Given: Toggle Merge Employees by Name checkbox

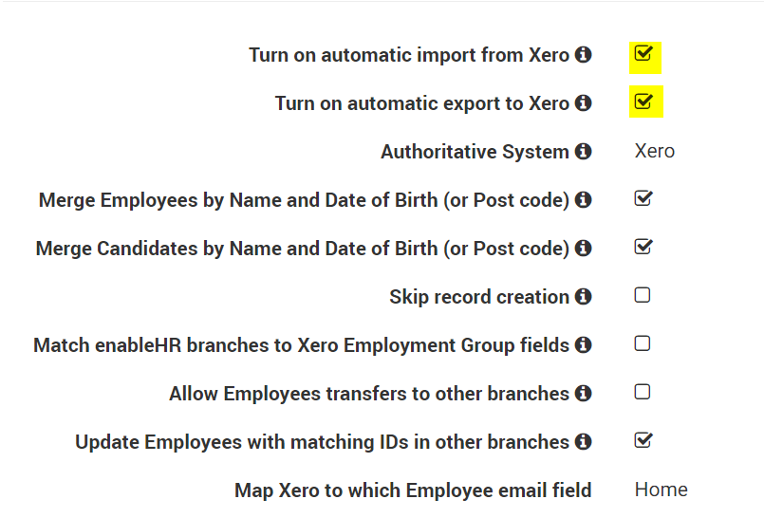Looking at the screenshot, I should (x=643, y=199).
